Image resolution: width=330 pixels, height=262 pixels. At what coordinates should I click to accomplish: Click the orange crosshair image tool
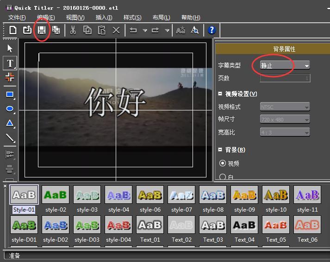(x=10, y=77)
